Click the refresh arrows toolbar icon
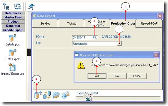168x106 pixels. [17, 6]
